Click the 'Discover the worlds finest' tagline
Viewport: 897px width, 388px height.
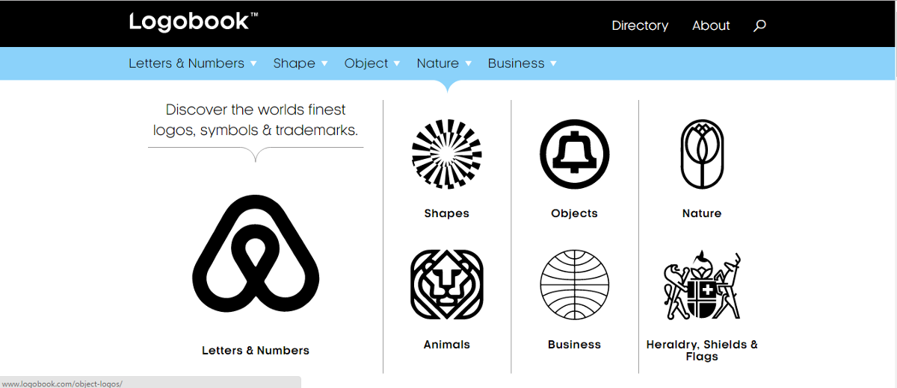(256, 119)
